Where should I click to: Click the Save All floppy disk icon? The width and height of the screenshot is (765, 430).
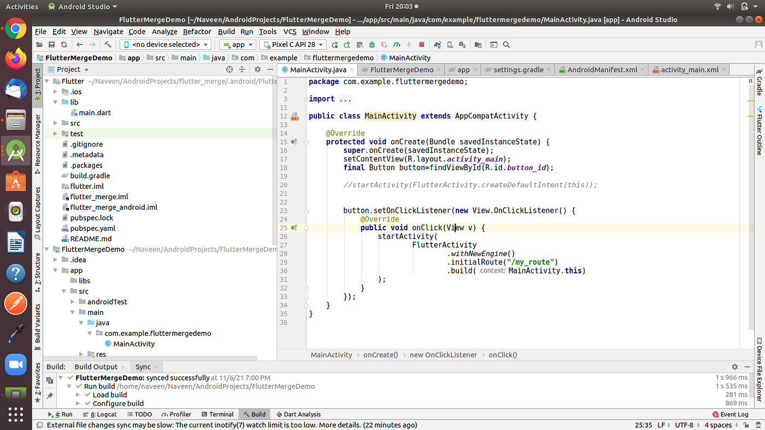click(51, 45)
